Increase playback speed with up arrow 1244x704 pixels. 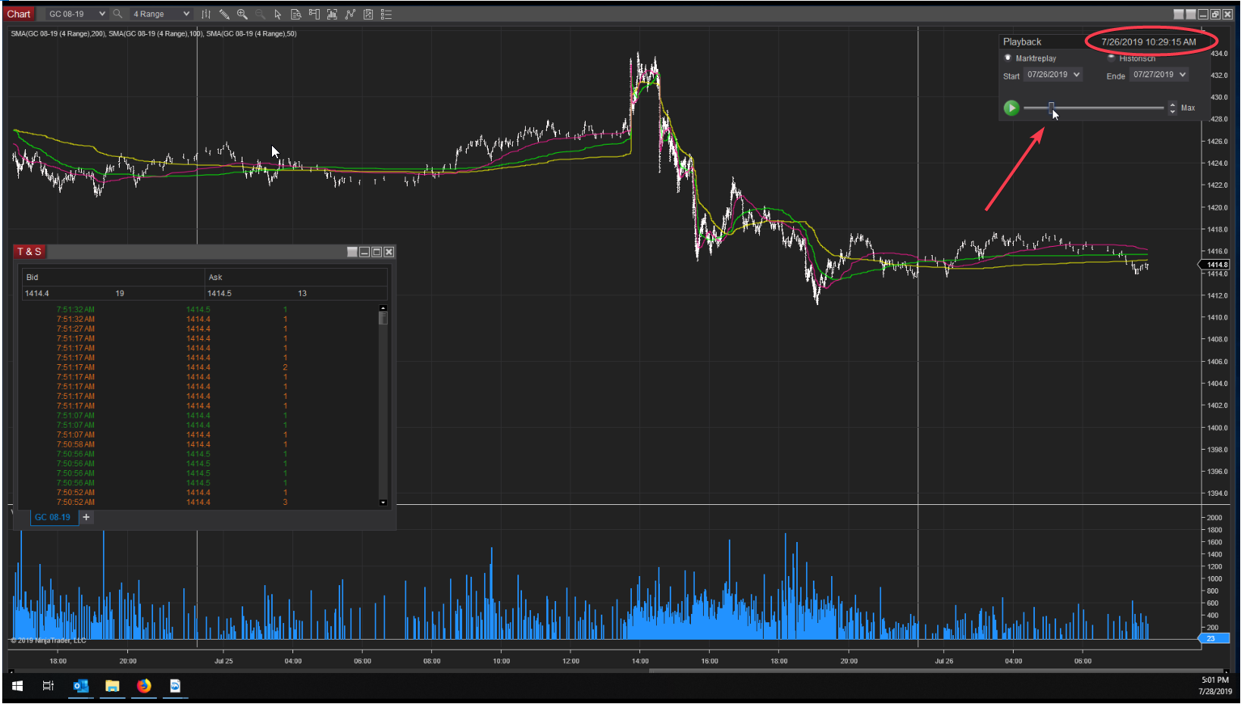pos(1173,104)
